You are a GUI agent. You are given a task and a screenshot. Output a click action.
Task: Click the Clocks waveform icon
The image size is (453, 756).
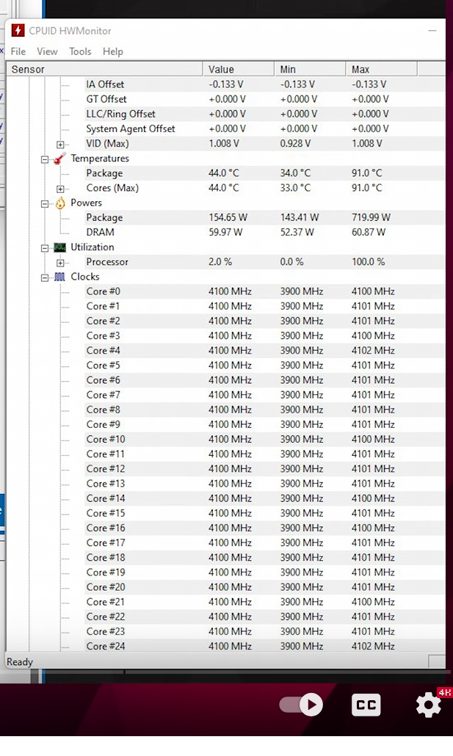(59, 277)
